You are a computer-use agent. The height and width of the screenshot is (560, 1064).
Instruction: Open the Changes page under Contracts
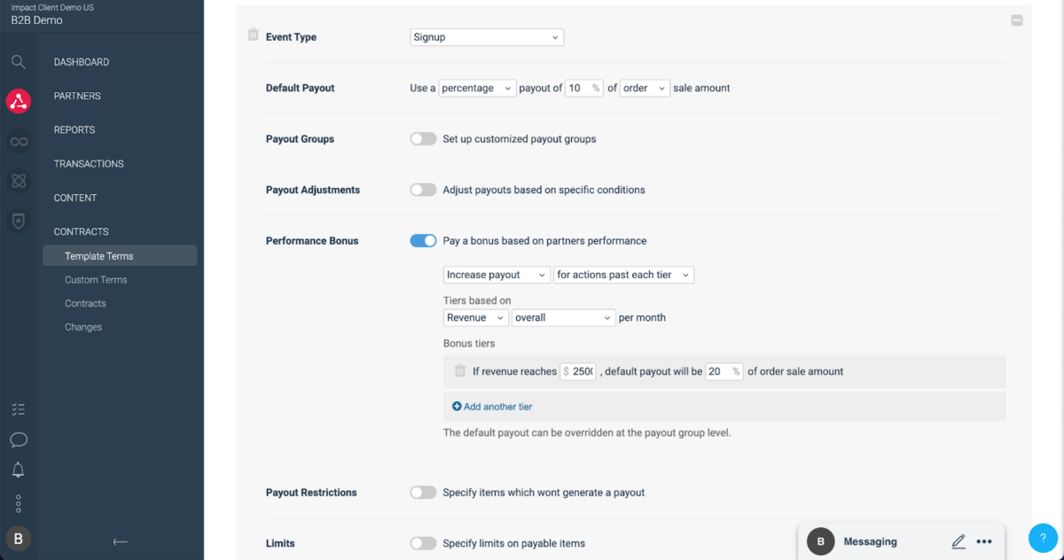[82, 326]
